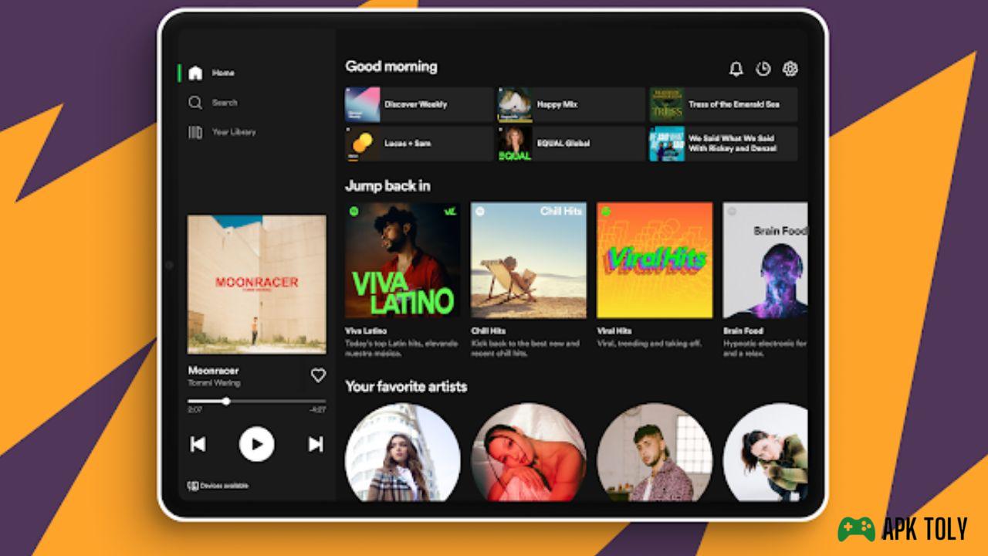
Task: Open second favorite artist with red lighting
Action: coord(529,453)
